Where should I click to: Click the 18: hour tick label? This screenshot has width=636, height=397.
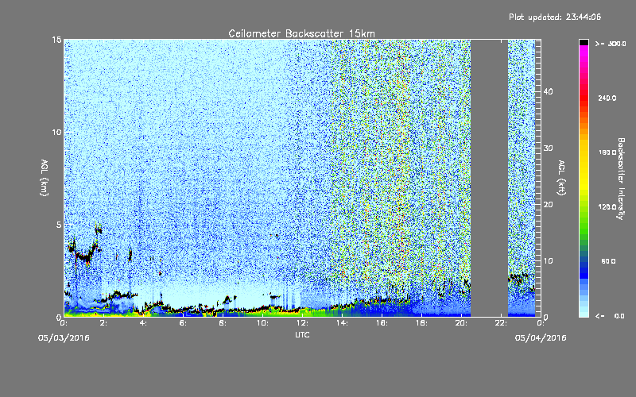click(x=421, y=323)
